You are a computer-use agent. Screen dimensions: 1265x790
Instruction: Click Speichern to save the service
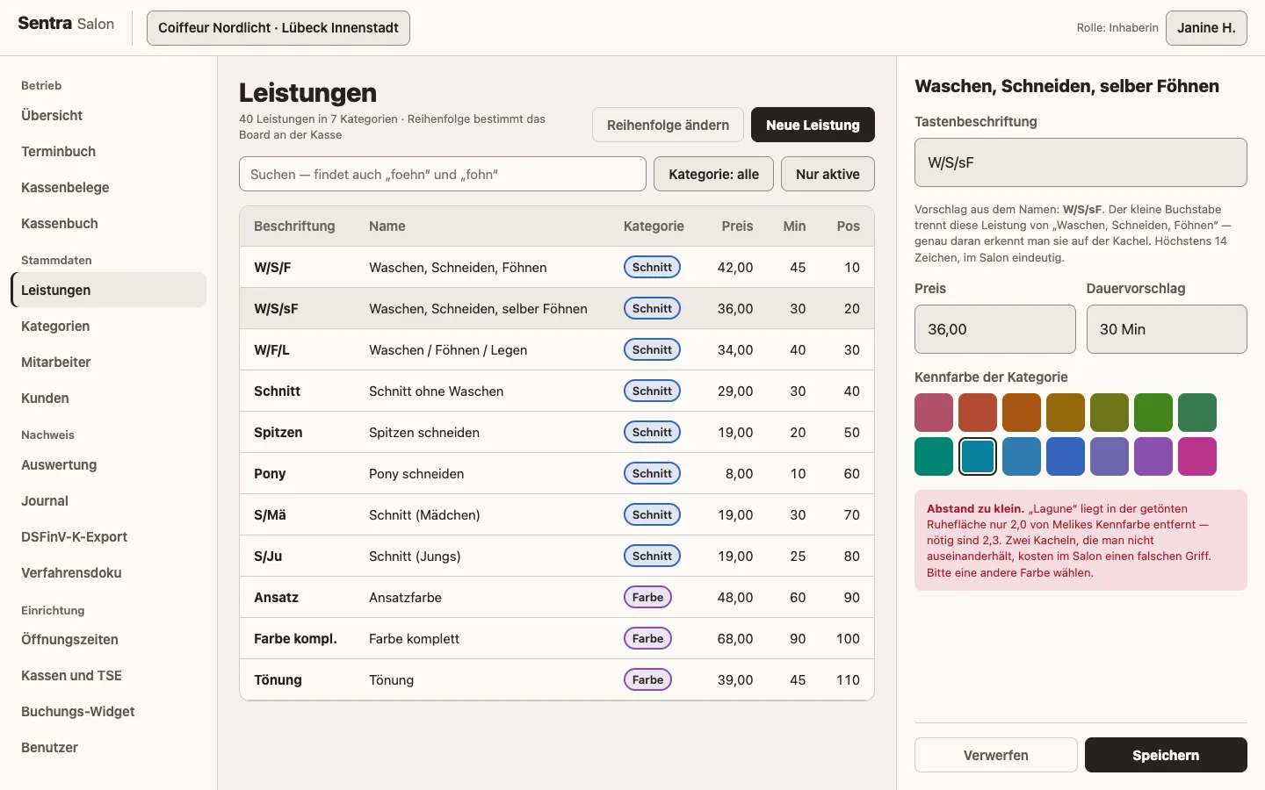1166,755
